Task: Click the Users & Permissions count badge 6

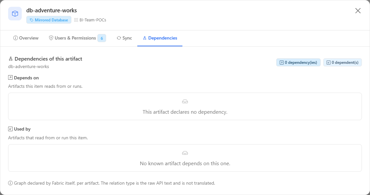Action: 102,38
